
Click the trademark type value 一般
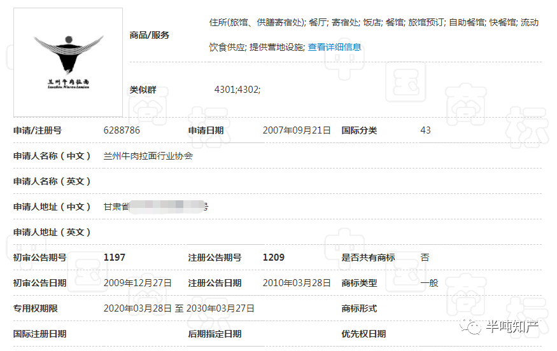coord(429,283)
